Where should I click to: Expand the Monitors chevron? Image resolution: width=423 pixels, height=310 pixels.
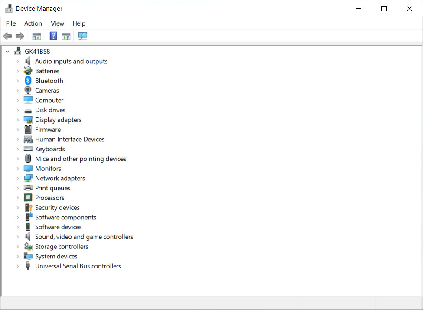point(18,169)
